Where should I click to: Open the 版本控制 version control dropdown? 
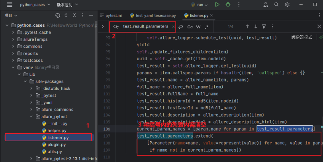67,5
